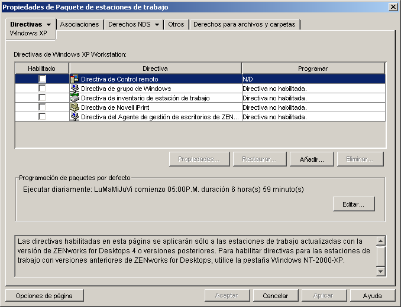Screen dimensions: 401x307
Task: Select the 'Directiva de Control remoto' row text
Action: 119,79
